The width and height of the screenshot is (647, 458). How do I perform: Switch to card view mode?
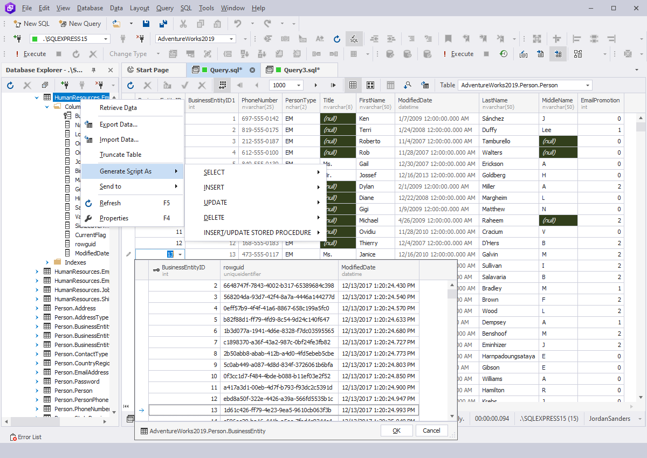(x=370, y=85)
